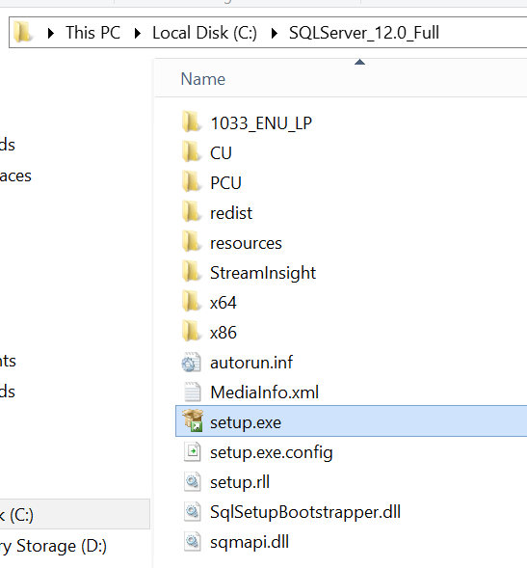527x568 pixels.
Task: Select the SqlSetupBootstrapper.dll file name
Action: (x=305, y=513)
